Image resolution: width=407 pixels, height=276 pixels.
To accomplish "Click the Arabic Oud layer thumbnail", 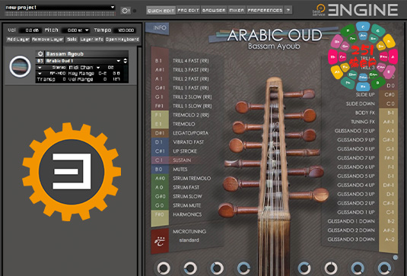I will coord(21,66).
